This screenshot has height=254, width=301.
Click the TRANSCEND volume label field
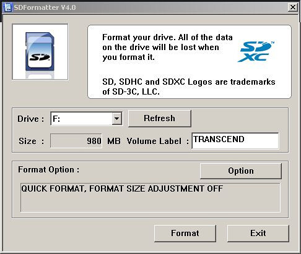pos(235,141)
